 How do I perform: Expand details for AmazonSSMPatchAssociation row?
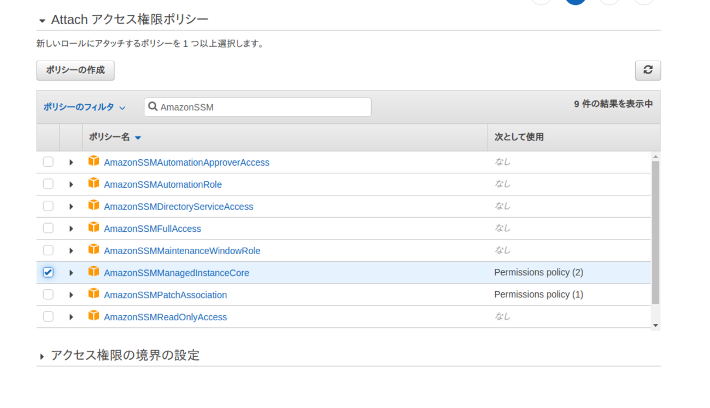pyautogui.click(x=71, y=295)
